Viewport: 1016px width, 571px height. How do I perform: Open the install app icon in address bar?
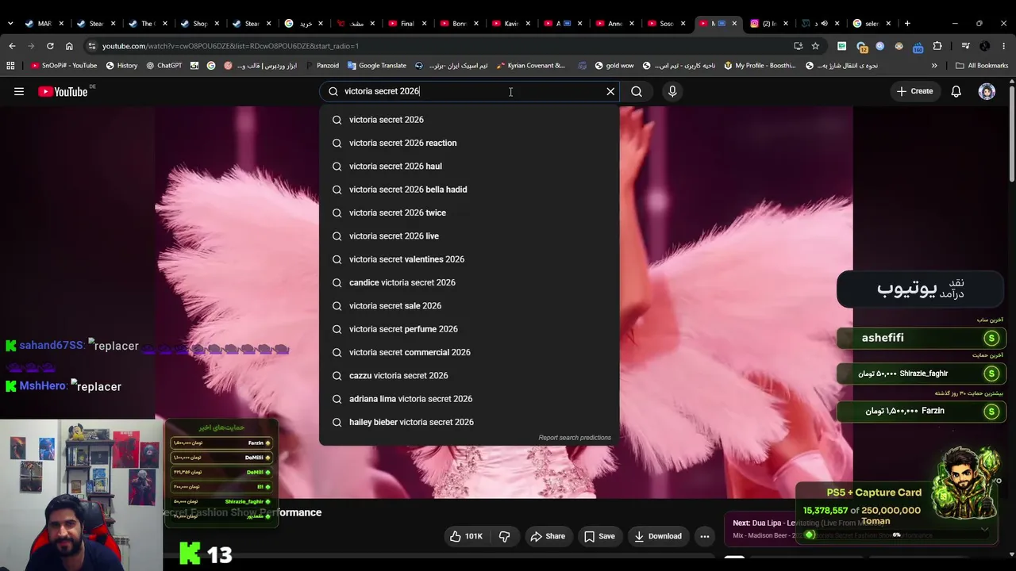798,46
